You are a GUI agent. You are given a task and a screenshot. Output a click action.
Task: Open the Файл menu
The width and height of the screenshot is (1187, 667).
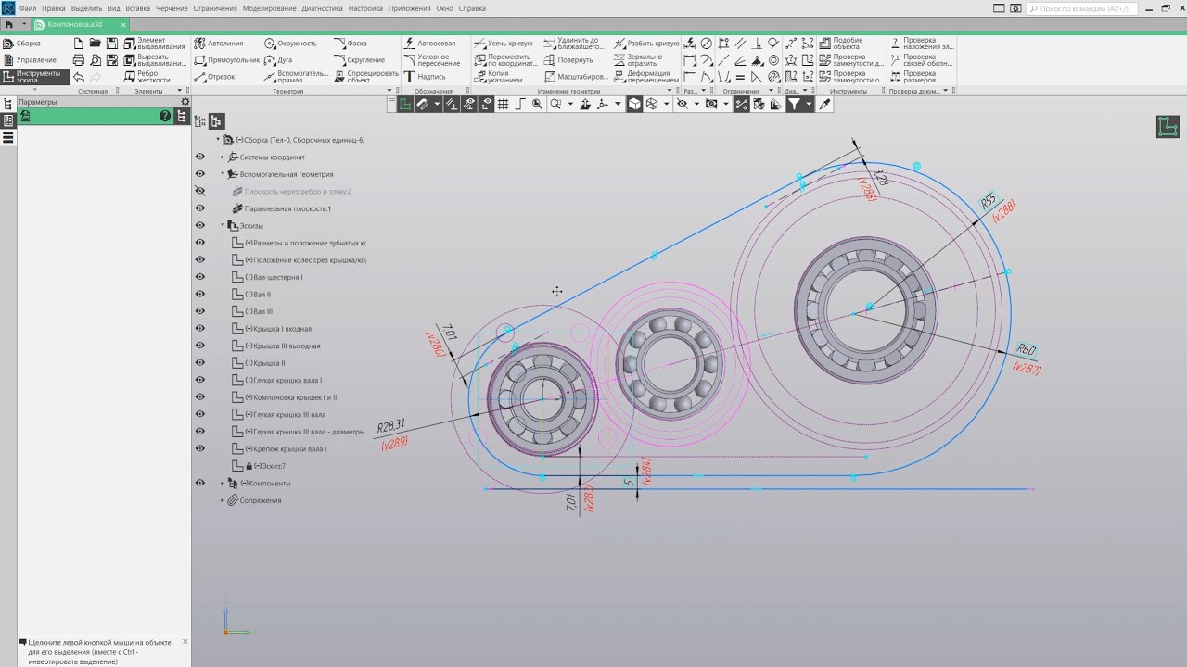pyautogui.click(x=28, y=8)
